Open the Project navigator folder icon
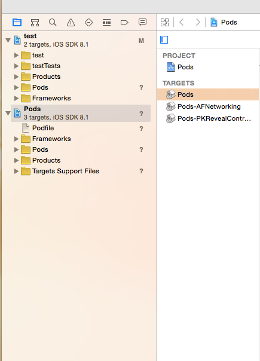The height and width of the screenshot is (361, 260). point(17,22)
